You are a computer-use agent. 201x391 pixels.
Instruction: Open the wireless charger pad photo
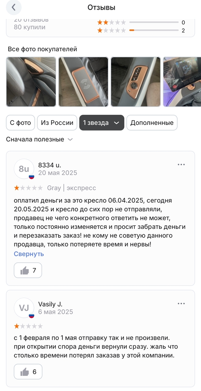83,82
